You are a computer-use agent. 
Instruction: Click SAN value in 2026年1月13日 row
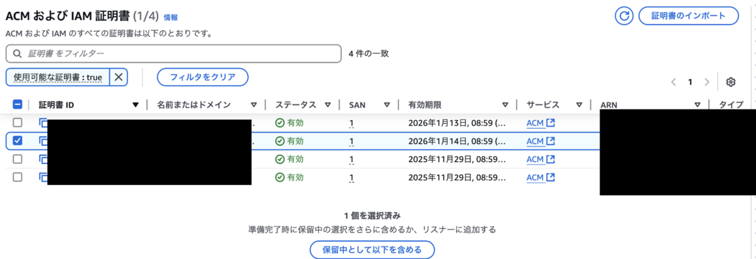352,123
